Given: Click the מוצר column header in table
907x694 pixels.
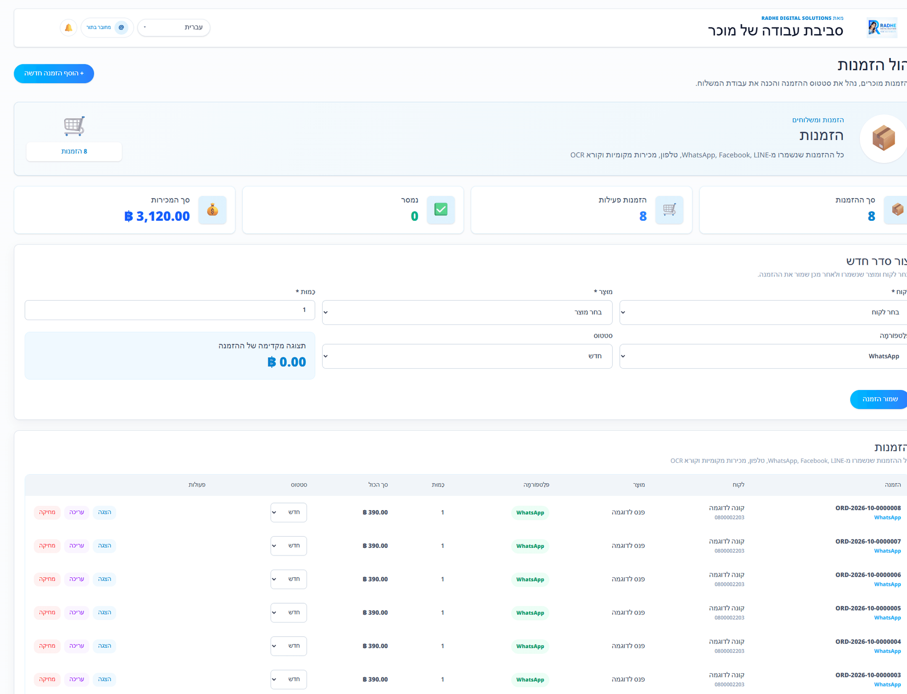Looking at the screenshot, I should pos(639,485).
